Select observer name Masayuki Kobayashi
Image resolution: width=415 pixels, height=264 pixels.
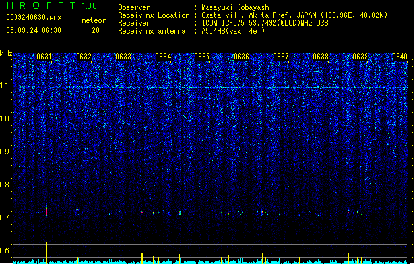click(x=237, y=7)
